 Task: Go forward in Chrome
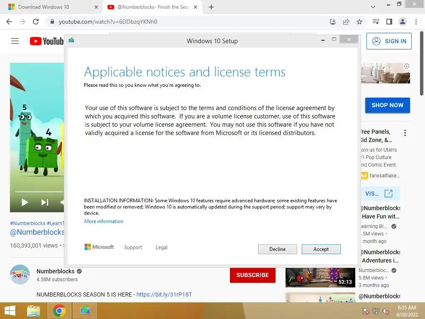tap(22, 22)
